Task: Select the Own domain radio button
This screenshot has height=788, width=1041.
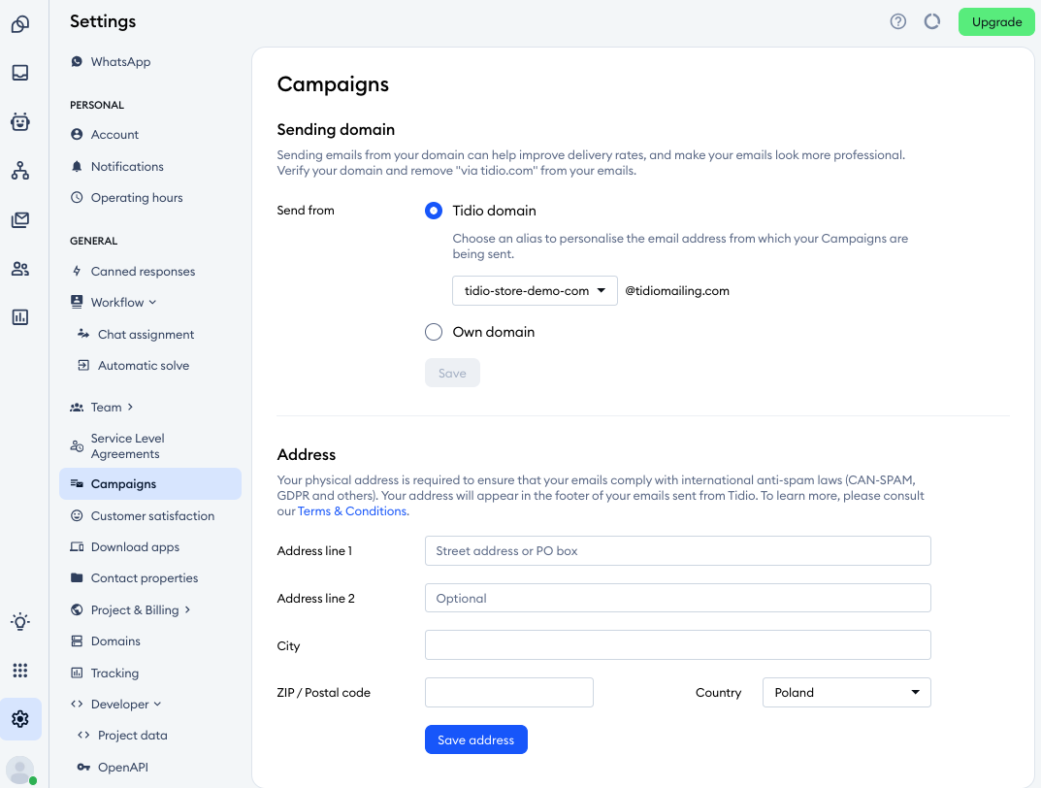Action: [x=433, y=331]
